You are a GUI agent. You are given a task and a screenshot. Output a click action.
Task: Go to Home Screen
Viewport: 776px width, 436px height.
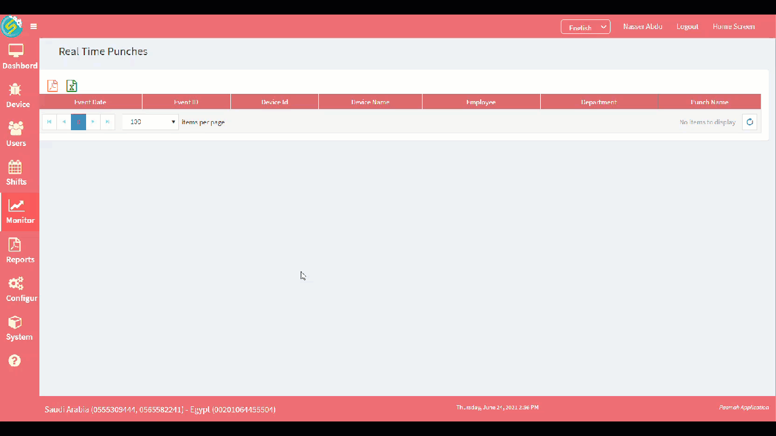(x=734, y=27)
